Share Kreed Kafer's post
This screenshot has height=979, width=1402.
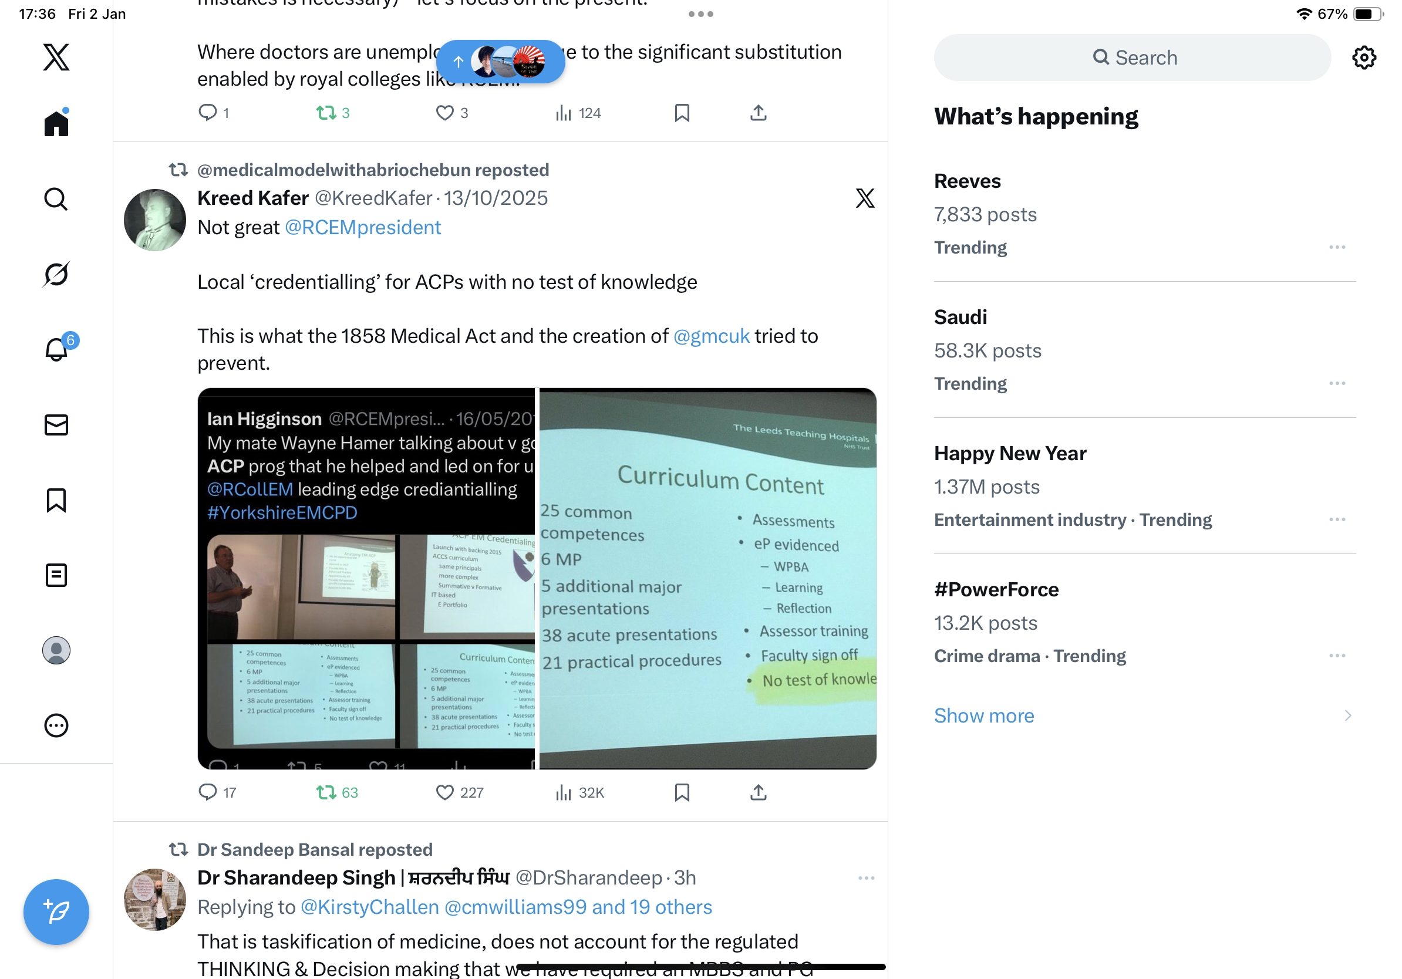pyautogui.click(x=758, y=792)
